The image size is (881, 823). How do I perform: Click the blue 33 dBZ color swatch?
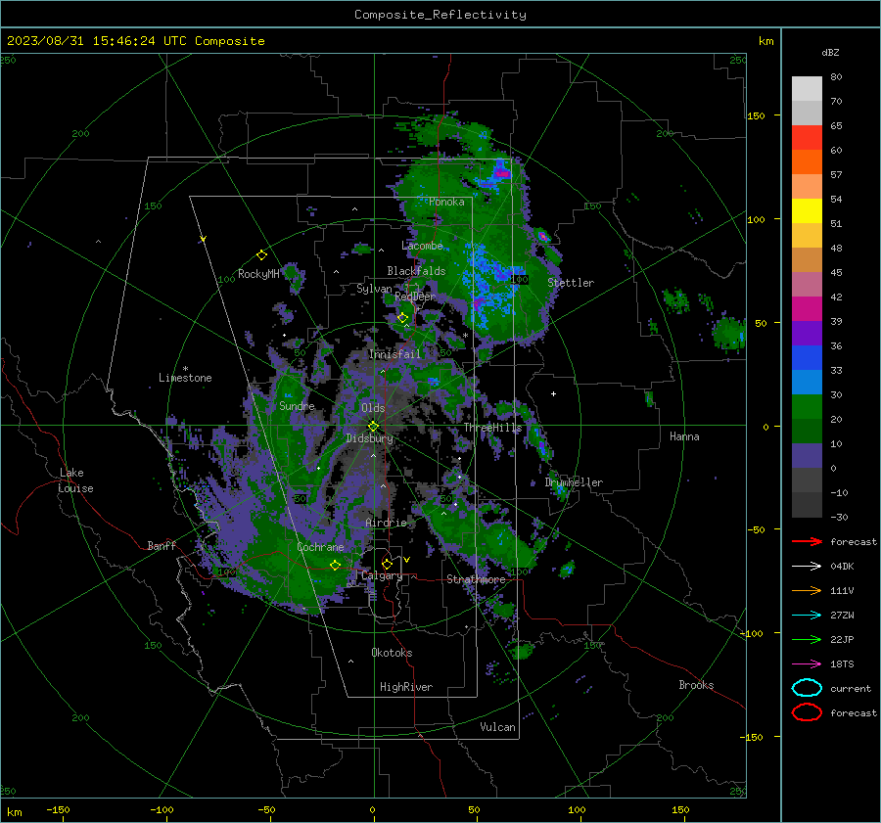click(807, 358)
